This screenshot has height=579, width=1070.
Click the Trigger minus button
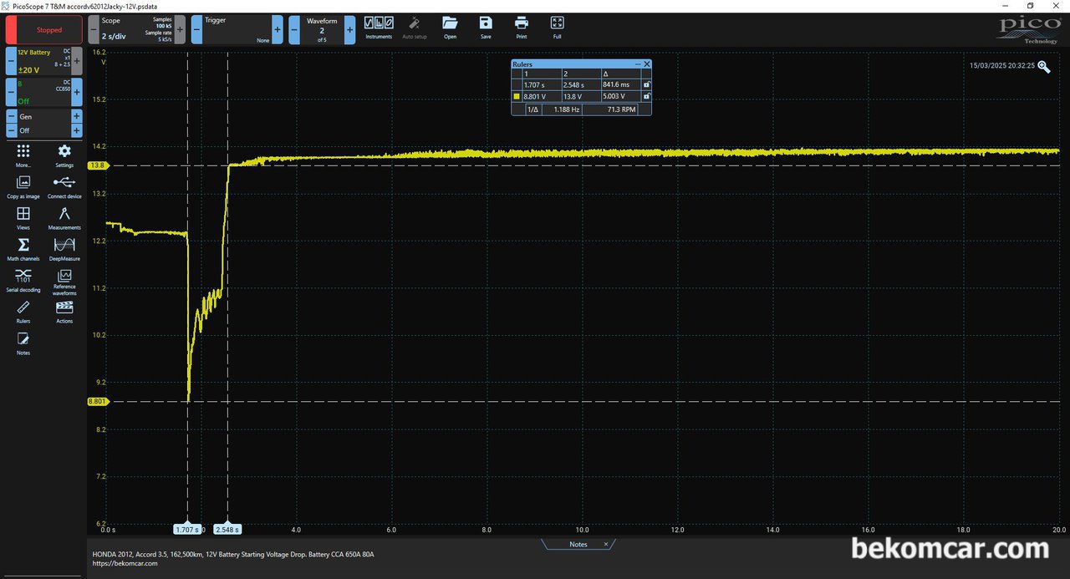pos(196,29)
